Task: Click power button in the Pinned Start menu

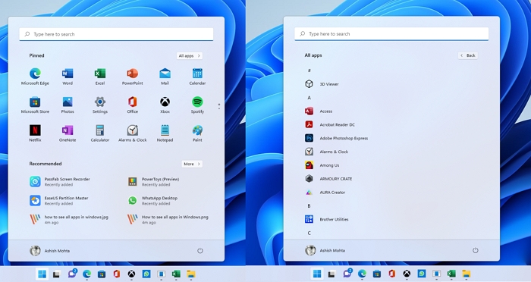Action: click(x=200, y=251)
